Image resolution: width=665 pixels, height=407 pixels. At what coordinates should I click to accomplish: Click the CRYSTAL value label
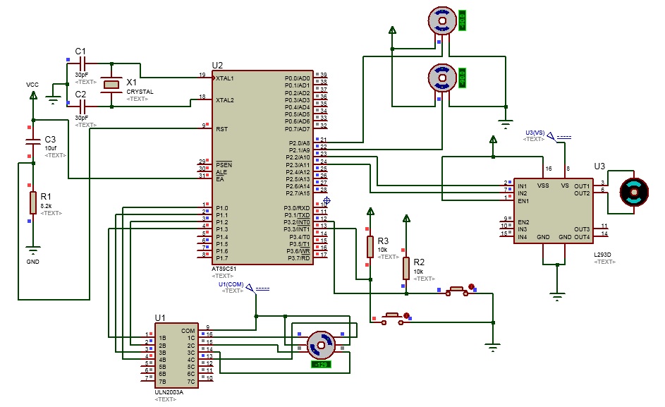(x=140, y=92)
